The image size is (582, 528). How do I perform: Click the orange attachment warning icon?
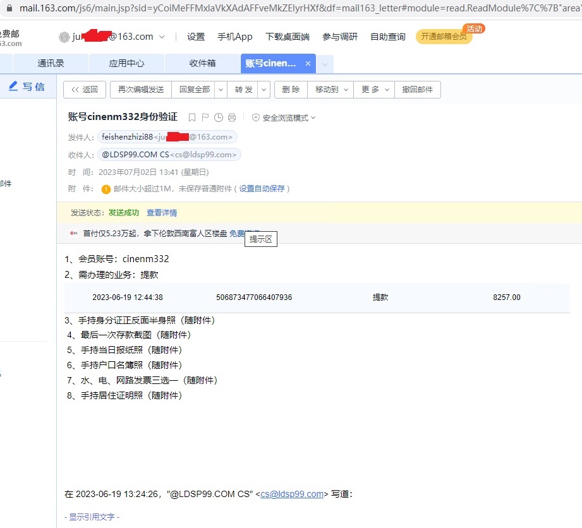click(106, 189)
